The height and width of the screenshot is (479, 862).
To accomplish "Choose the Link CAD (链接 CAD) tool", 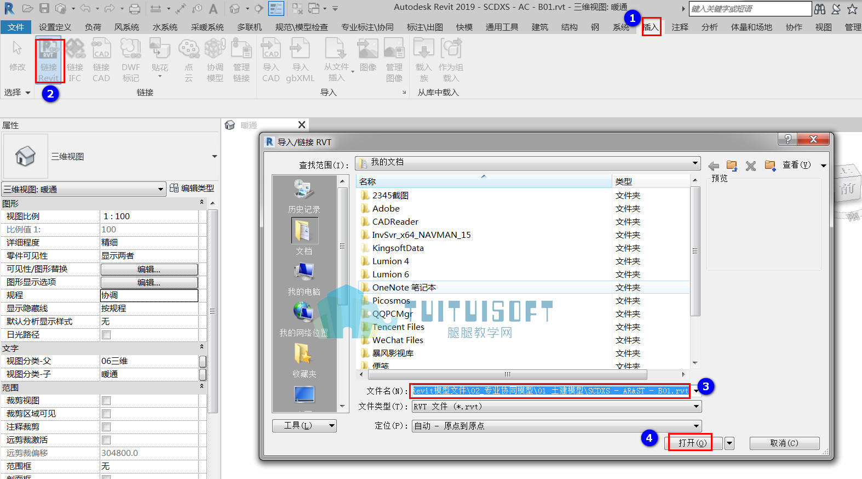I will tap(101, 60).
